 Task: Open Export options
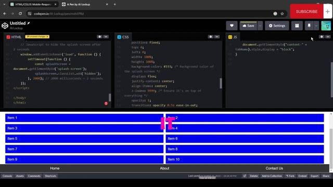(314, 176)
